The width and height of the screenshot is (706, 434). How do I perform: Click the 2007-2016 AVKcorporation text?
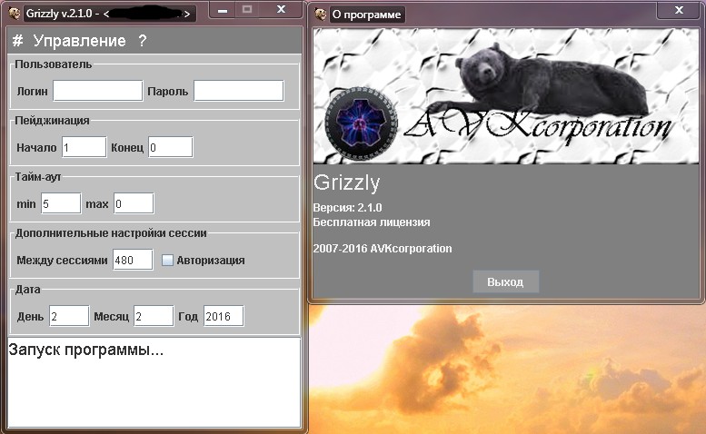(383, 249)
